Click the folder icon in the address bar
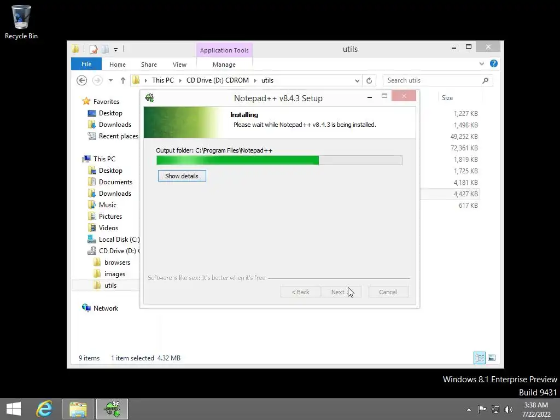The width and height of the screenshot is (560, 420). (x=136, y=80)
